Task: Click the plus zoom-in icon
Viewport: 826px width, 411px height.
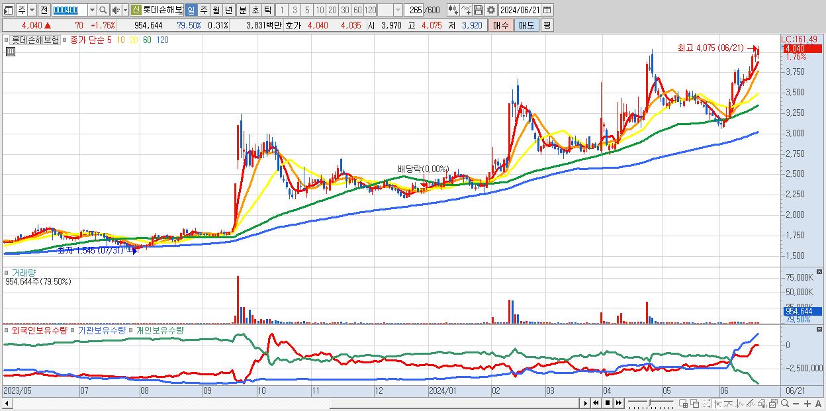Action: (807, 404)
